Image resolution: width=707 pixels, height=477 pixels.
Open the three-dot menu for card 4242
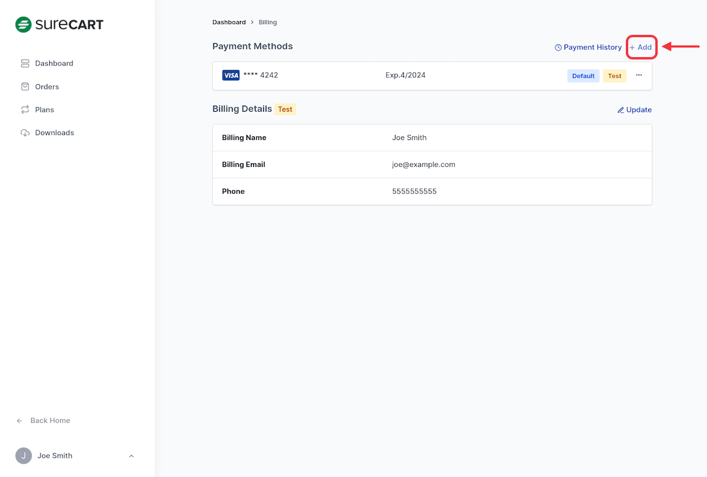click(x=638, y=75)
